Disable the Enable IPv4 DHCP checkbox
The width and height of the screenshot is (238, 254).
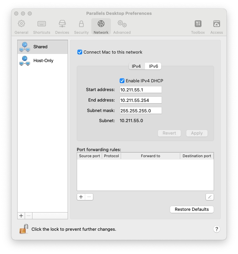coord(122,81)
